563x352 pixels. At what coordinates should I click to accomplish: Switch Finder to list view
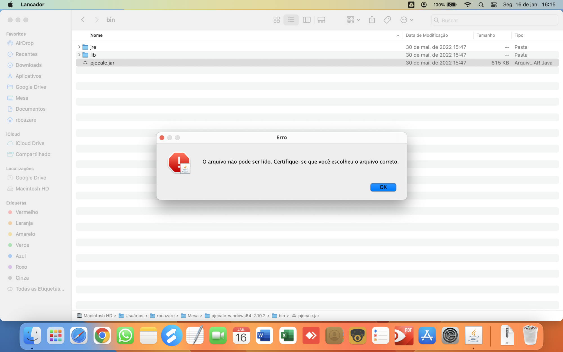[291, 20]
